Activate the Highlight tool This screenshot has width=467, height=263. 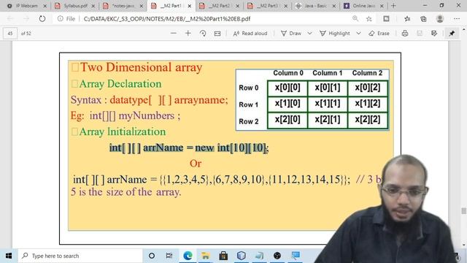coord(335,34)
